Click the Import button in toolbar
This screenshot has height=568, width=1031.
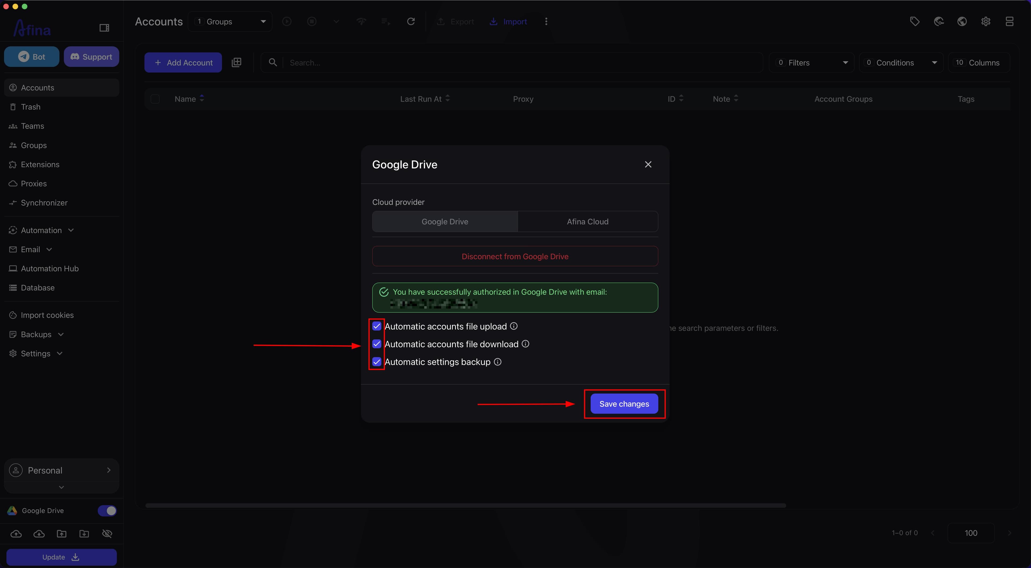point(508,22)
